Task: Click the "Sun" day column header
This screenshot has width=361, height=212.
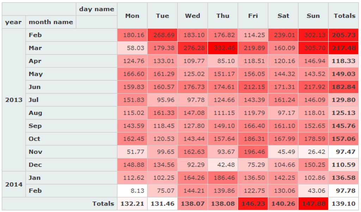Action: pyautogui.click(x=313, y=16)
